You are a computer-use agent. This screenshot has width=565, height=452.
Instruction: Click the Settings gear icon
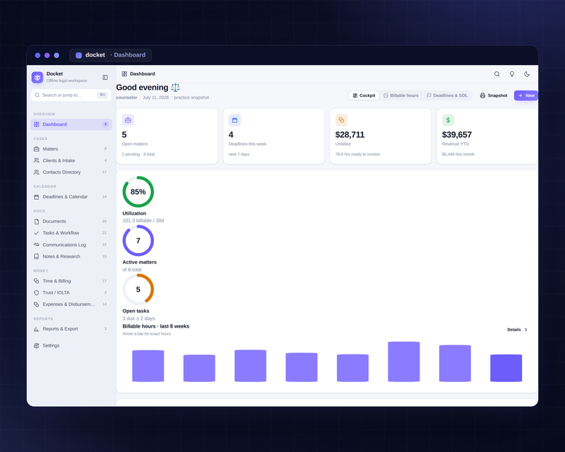point(37,345)
